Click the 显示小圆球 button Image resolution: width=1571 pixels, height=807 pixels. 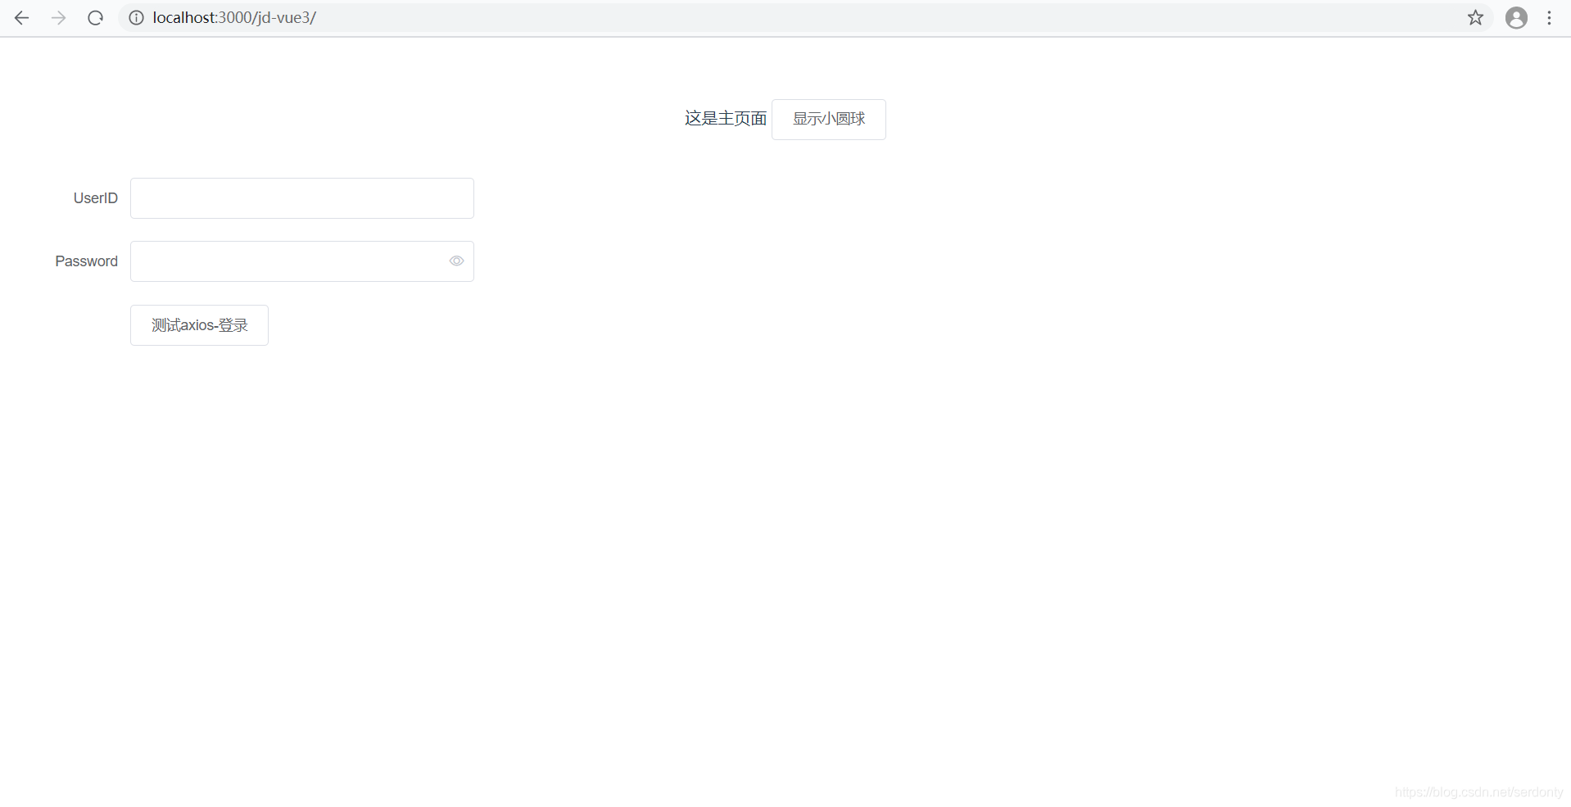pos(828,120)
